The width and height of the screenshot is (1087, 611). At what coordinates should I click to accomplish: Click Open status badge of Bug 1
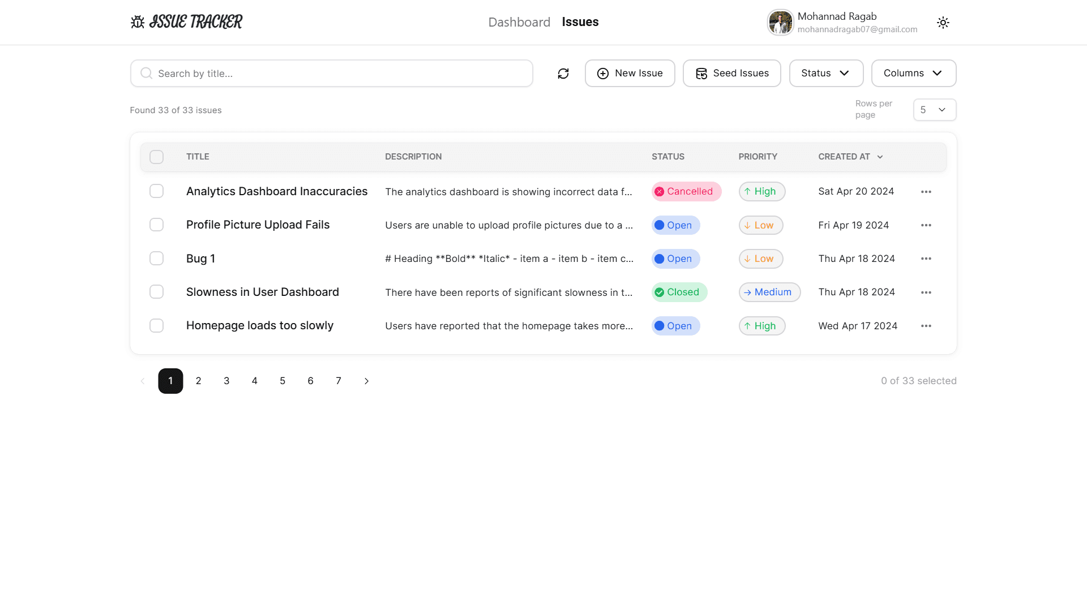(x=676, y=259)
